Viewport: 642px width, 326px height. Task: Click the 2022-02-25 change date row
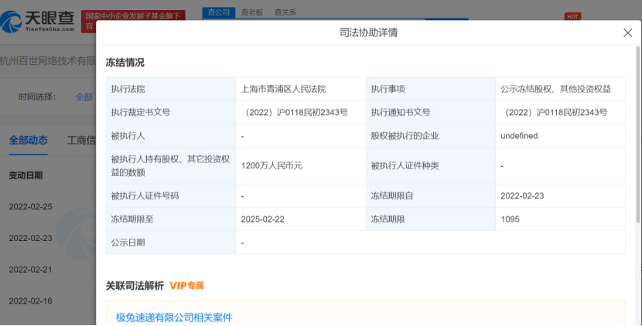point(30,206)
